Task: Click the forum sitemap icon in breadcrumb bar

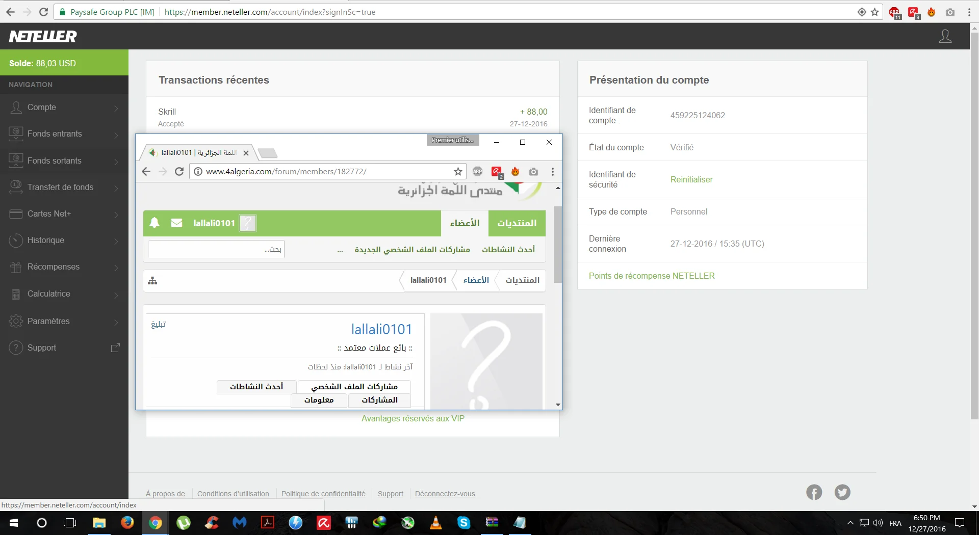Action: 152,280
